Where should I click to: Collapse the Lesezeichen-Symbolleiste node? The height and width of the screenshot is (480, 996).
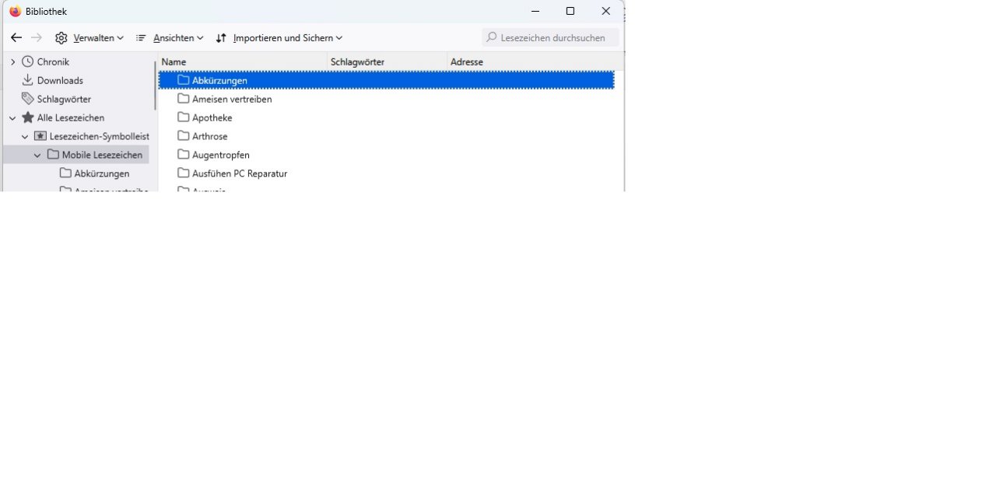point(25,136)
